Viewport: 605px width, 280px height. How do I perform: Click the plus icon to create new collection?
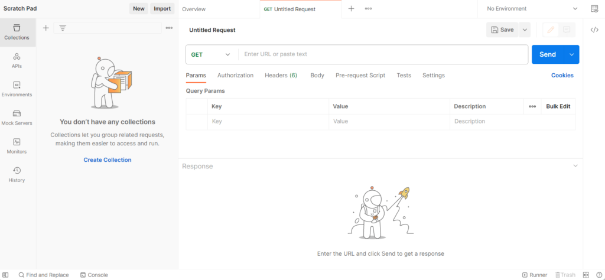point(45,28)
